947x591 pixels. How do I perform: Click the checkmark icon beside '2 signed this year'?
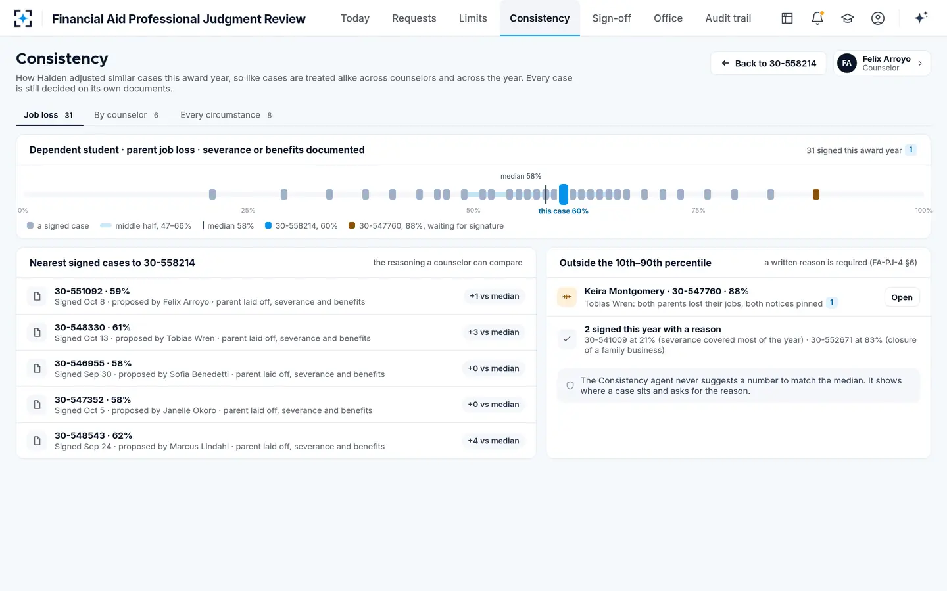(x=567, y=339)
